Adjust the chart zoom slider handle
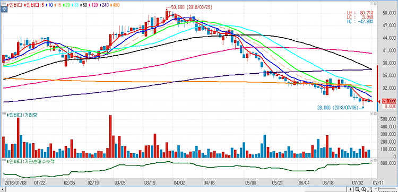Viewport: 398px width, 192px height. point(378,189)
